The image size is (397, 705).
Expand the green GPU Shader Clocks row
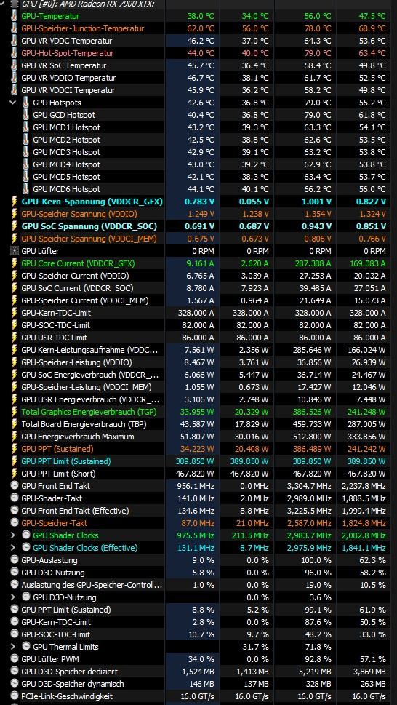(x=12, y=535)
